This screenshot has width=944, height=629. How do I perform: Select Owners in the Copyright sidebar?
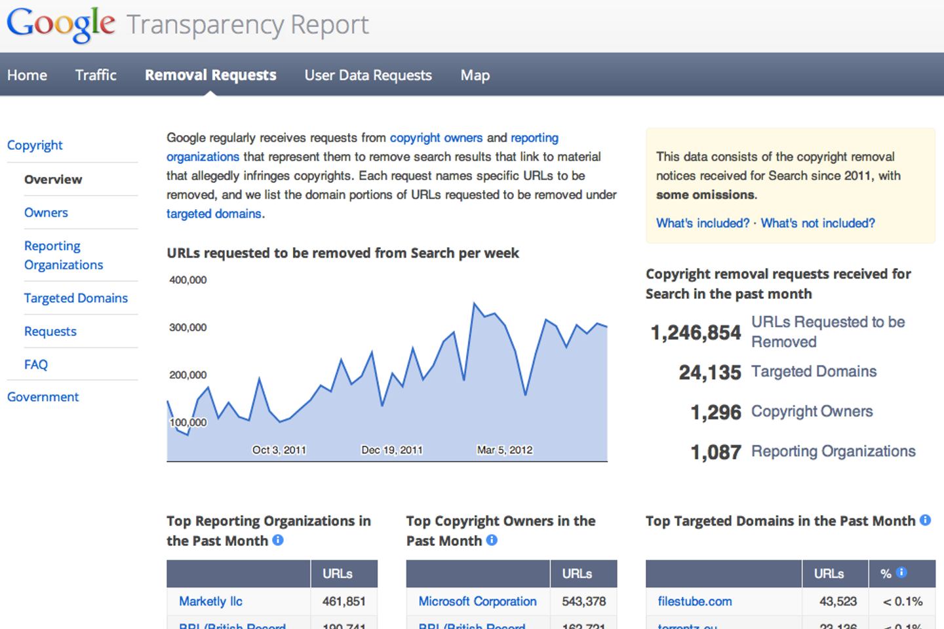coord(46,212)
